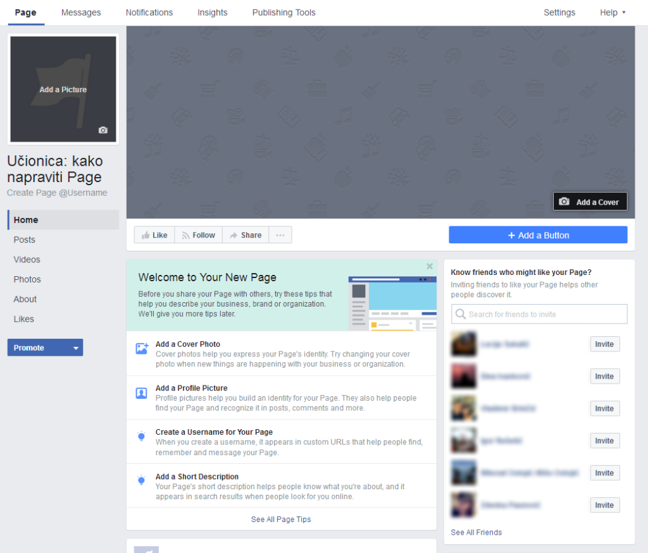The image size is (648, 553).
Task: Click the camera icon on profile picture
Action: tap(103, 130)
